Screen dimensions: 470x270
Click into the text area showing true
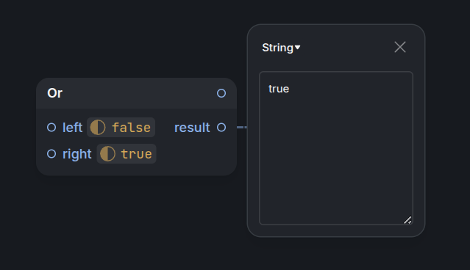click(x=336, y=148)
